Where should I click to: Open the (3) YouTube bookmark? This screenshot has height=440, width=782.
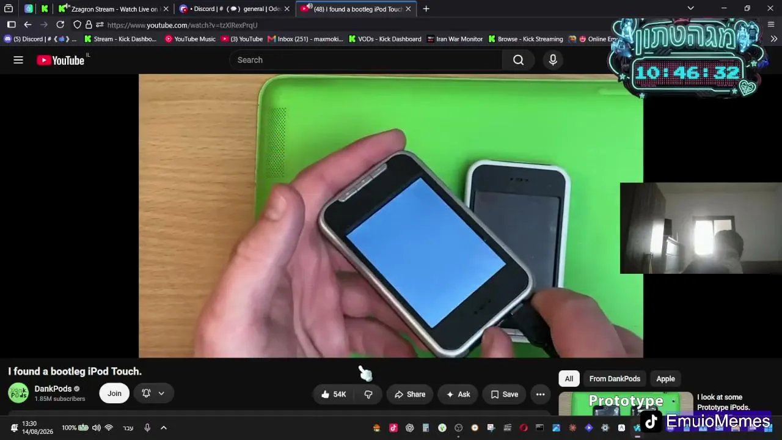242,39
